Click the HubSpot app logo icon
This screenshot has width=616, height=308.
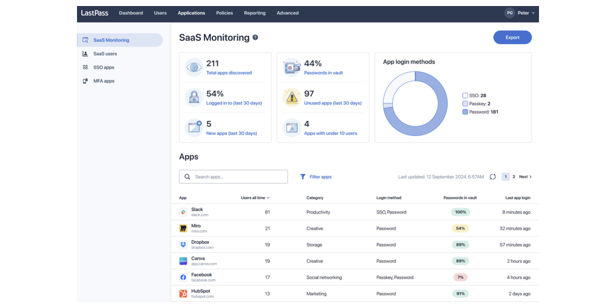point(183,294)
